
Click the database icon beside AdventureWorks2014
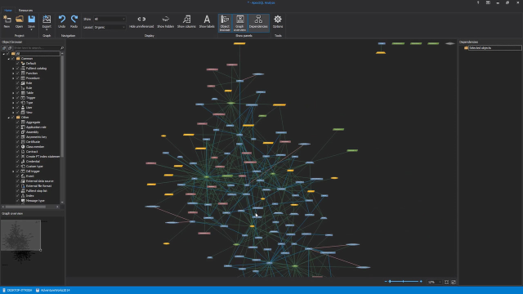[38, 291]
